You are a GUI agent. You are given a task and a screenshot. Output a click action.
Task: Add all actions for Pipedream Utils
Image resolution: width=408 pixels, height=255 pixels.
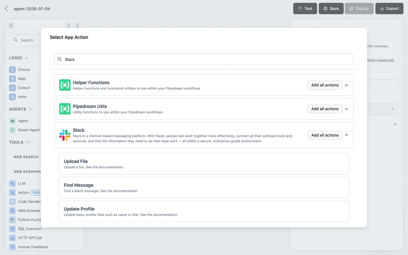(x=325, y=109)
